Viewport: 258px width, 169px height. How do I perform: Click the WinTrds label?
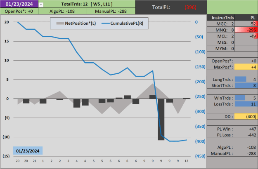(x=223, y=98)
